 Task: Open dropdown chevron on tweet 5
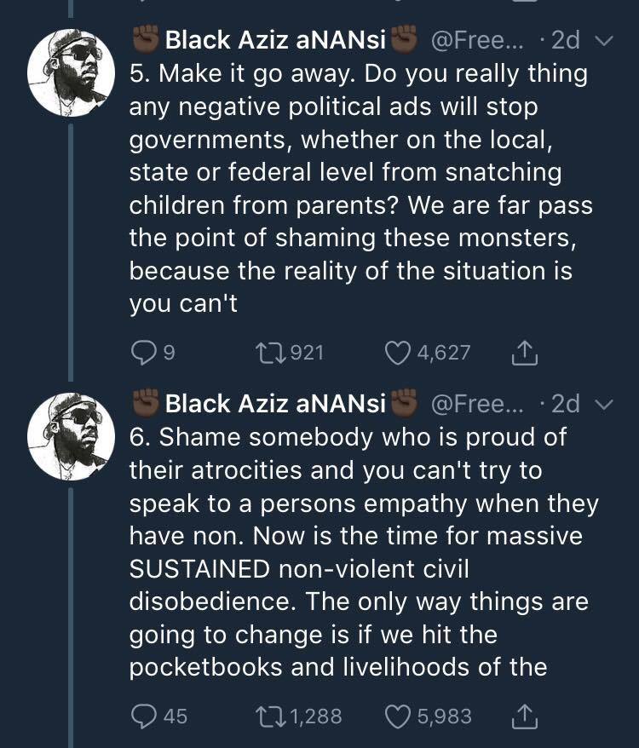(x=602, y=41)
